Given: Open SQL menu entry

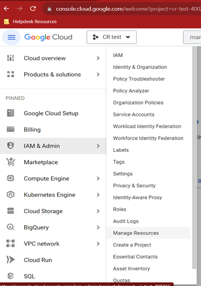Looking at the screenshot, I should point(53,276).
